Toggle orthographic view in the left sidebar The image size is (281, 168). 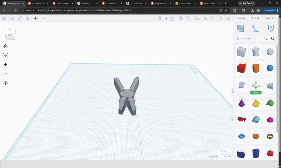5,83
